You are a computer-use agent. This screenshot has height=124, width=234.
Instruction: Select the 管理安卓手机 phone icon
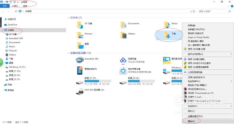tap(80, 70)
